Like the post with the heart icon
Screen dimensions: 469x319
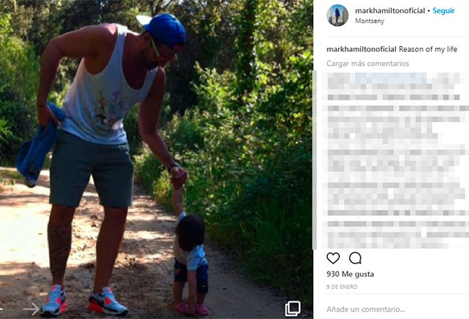click(x=333, y=258)
